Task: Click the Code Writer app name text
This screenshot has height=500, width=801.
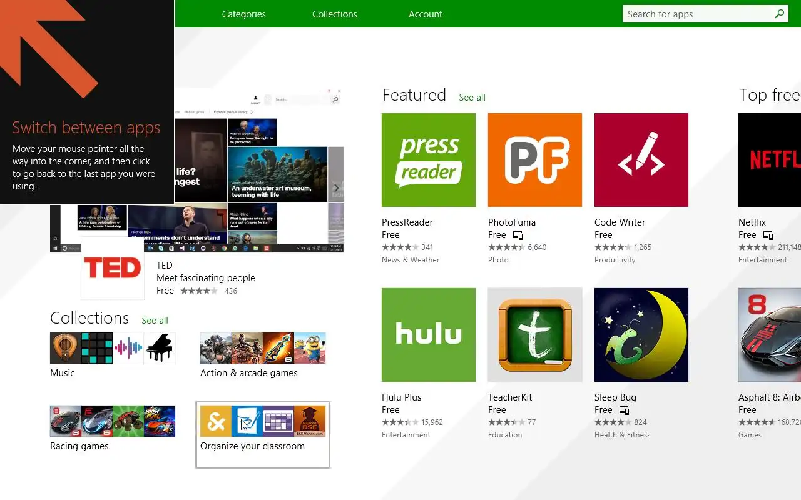Action: (620, 222)
